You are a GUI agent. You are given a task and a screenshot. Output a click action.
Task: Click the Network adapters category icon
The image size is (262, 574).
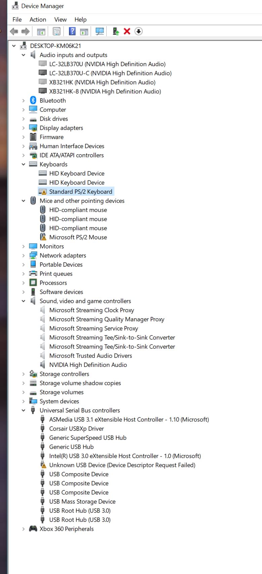[33, 255]
